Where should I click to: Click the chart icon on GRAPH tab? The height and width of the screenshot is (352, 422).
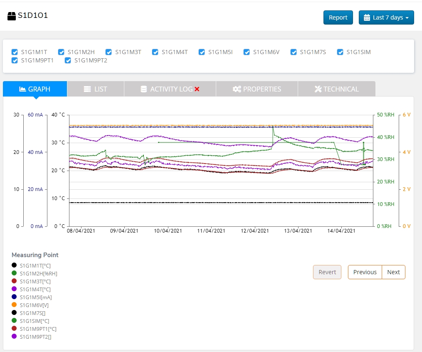click(x=23, y=89)
